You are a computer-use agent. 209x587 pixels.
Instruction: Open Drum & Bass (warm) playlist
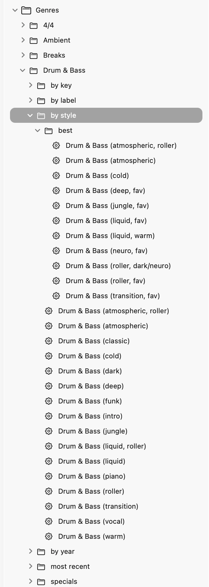click(91, 536)
